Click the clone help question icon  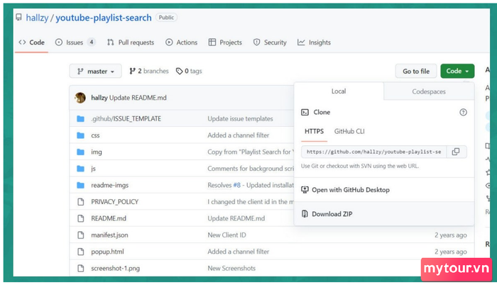[463, 113]
